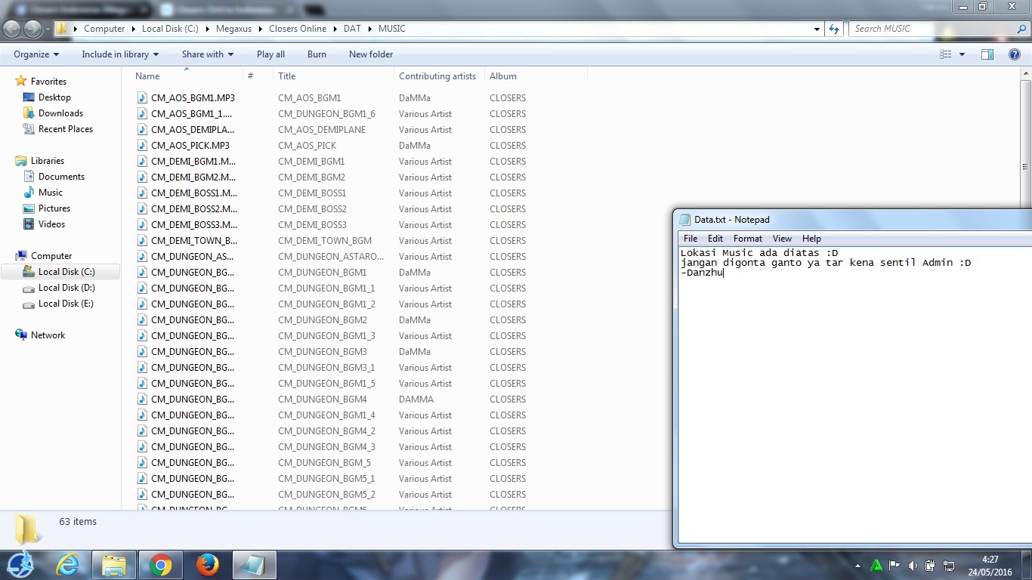Open Google Chrome from the taskbar
The height and width of the screenshot is (580, 1032).
160,565
